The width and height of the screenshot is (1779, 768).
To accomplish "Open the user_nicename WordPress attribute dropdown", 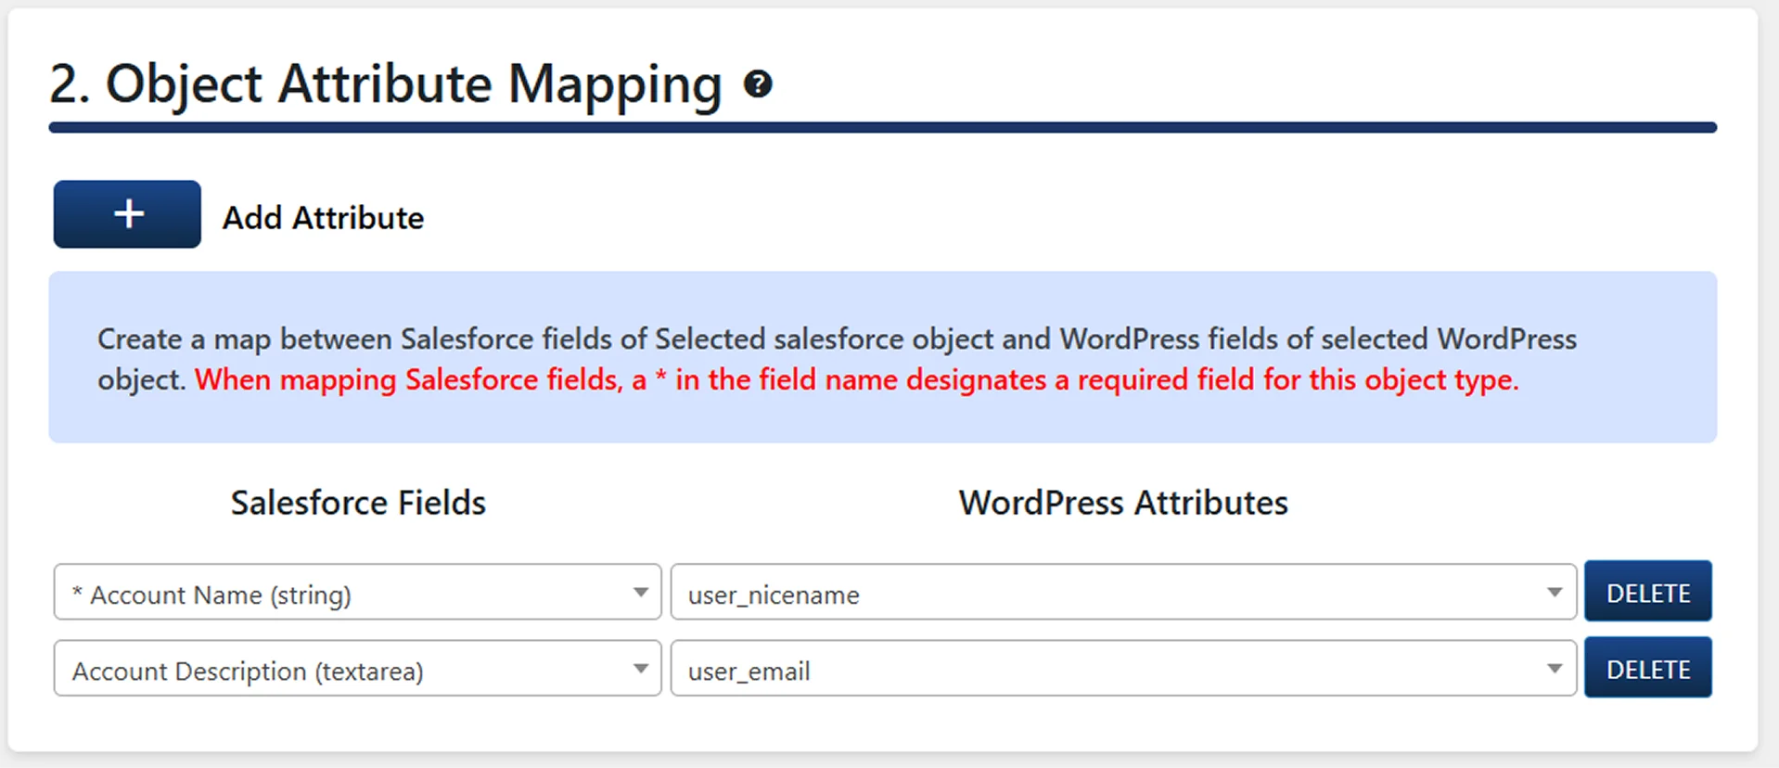I will coord(1123,592).
